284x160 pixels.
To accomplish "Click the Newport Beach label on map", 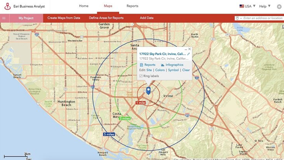I will pos(103,154).
